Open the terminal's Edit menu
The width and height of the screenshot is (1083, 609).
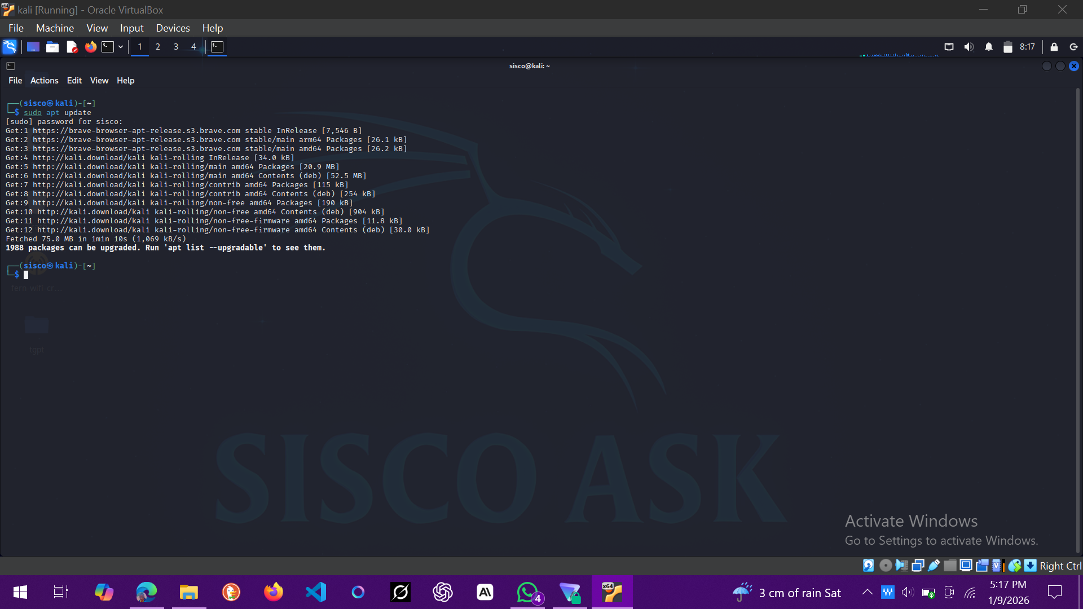tap(74, 81)
